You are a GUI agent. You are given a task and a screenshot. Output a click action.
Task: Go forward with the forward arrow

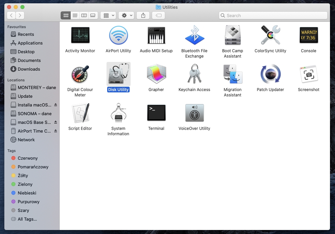20,15
